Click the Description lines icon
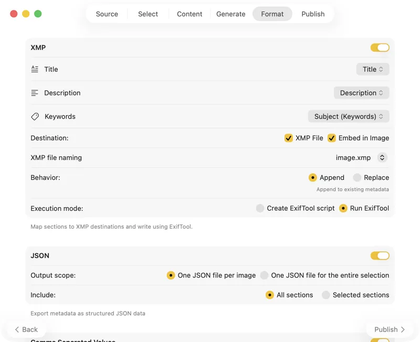This screenshot has width=420, height=342. tap(35, 93)
